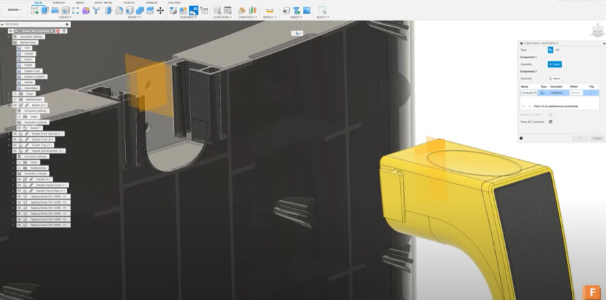Switch to the UTILITIES tab
The width and height of the screenshot is (606, 300).
(x=174, y=3)
